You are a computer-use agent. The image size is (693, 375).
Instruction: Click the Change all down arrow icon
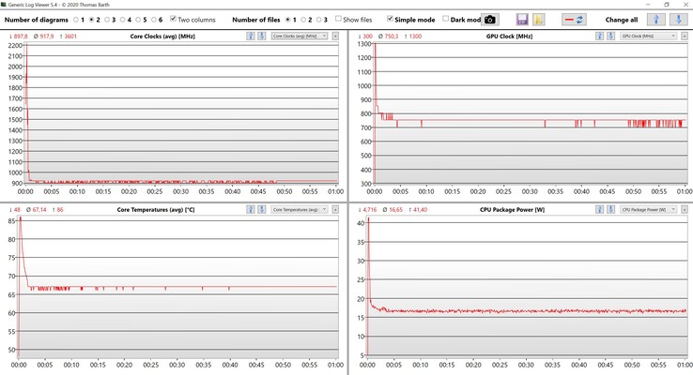pyautogui.click(x=678, y=19)
